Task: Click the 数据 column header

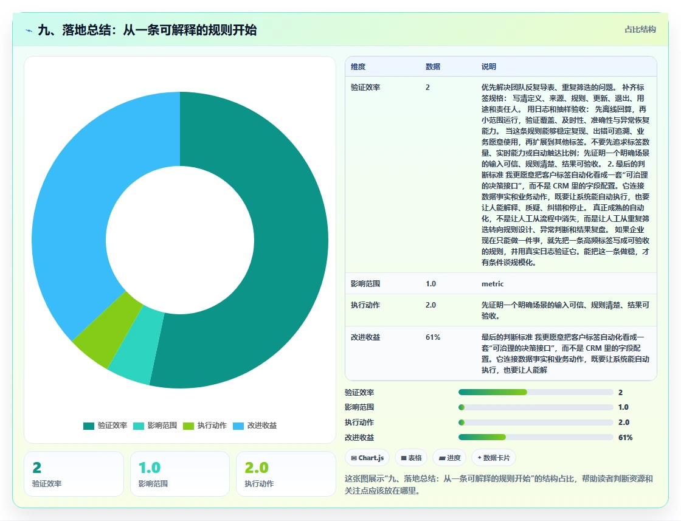Action: click(432, 66)
